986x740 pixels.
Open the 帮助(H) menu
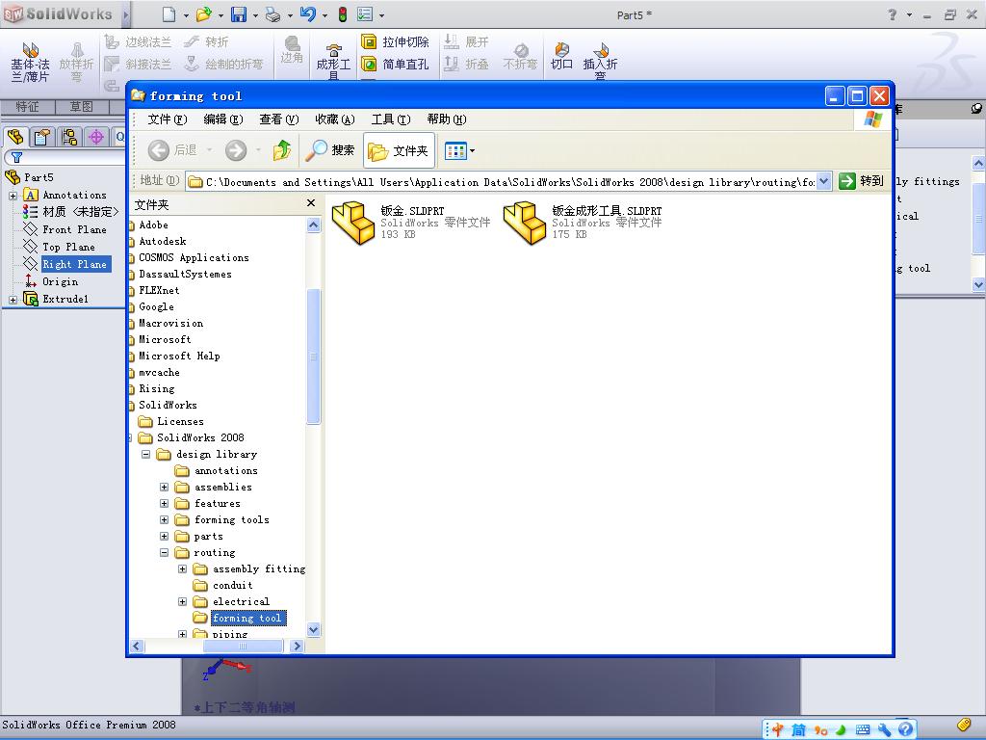[x=447, y=119]
